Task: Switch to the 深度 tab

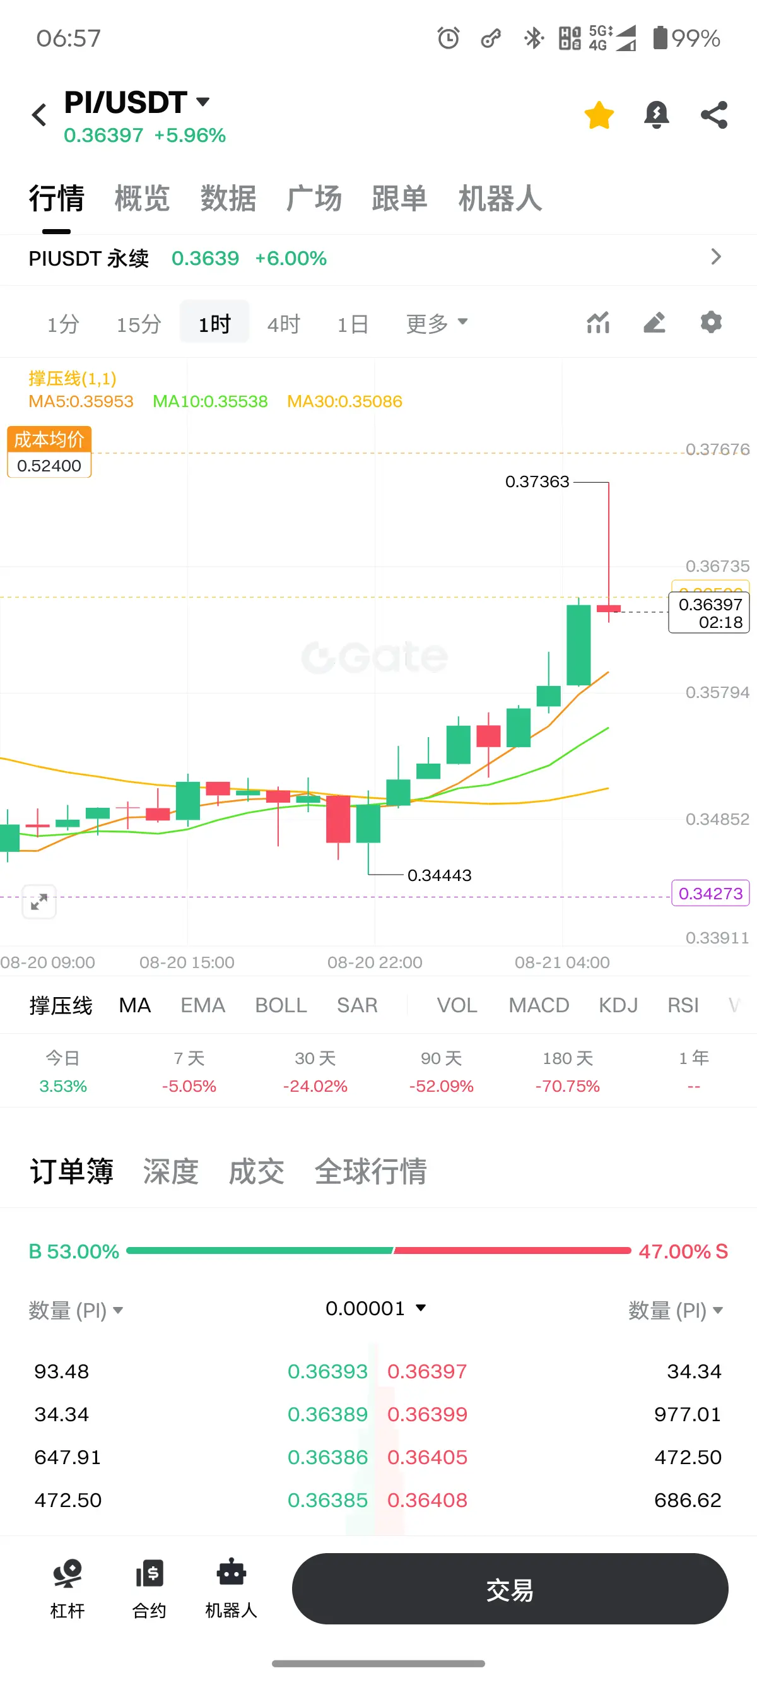Action: 170,1171
